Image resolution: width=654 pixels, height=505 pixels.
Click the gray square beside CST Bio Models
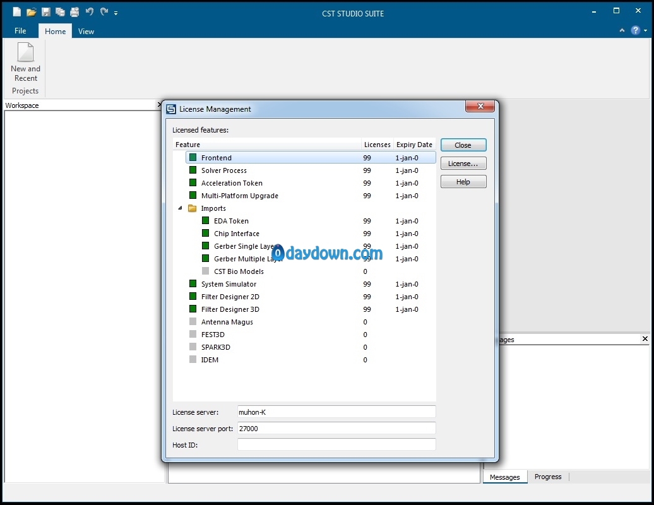click(x=206, y=271)
